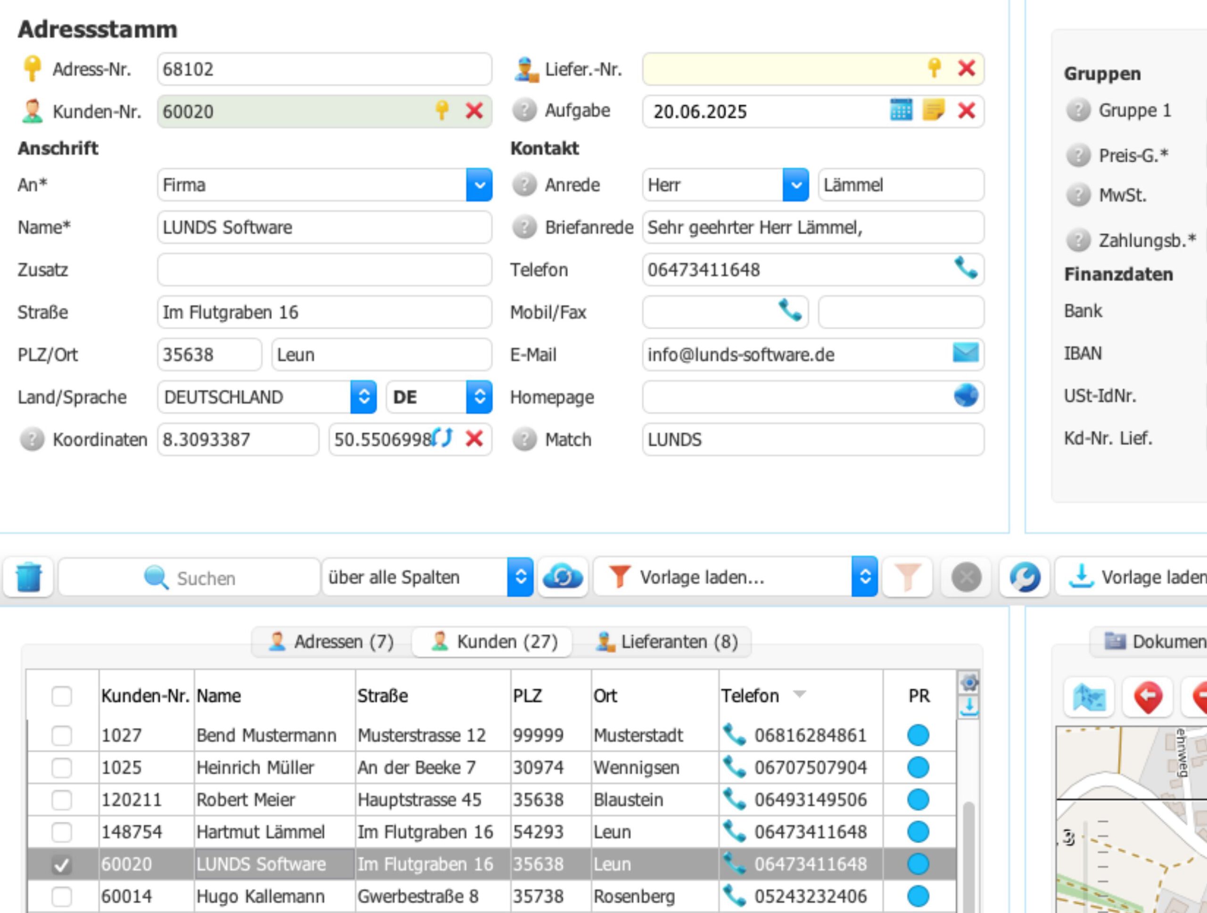Screen dimensions: 1207x913
Task: Open the Sprache DE dropdown
Action: (479, 397)
